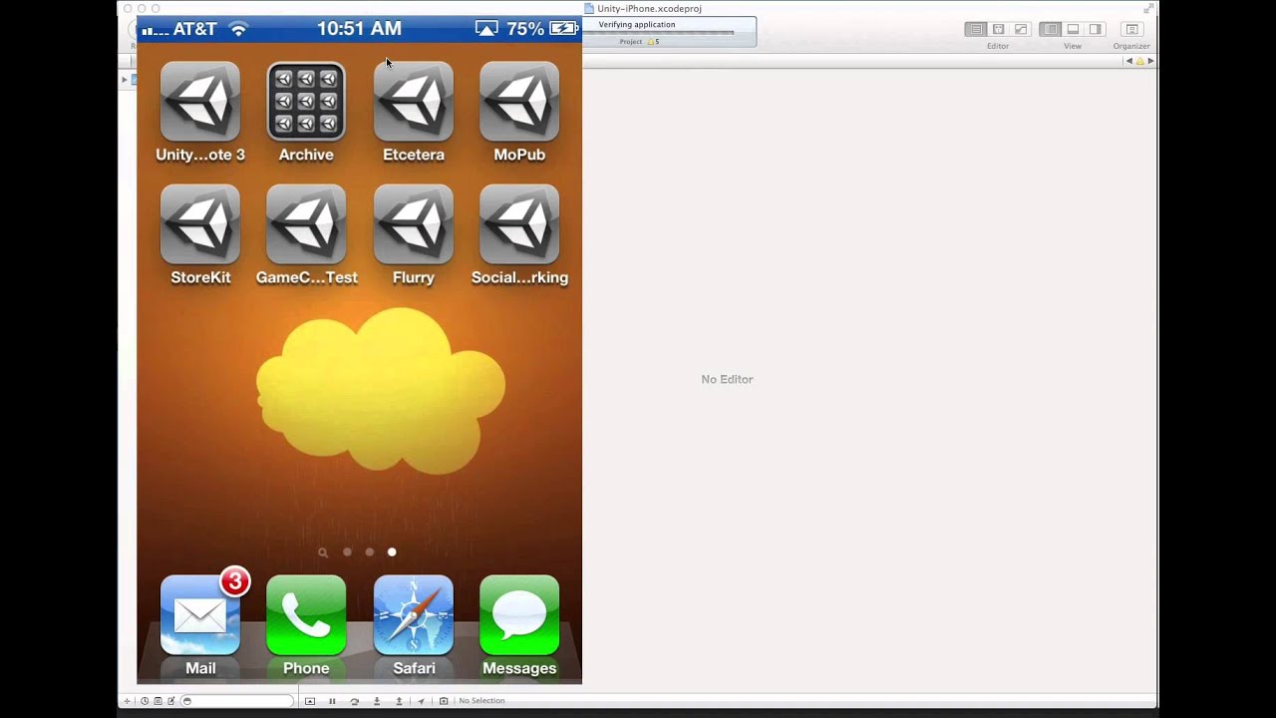The height and width of the screenshot is (718, 1276).
Task: Tap the battery icon in the status bar
Action: click(x=563, y=29)
